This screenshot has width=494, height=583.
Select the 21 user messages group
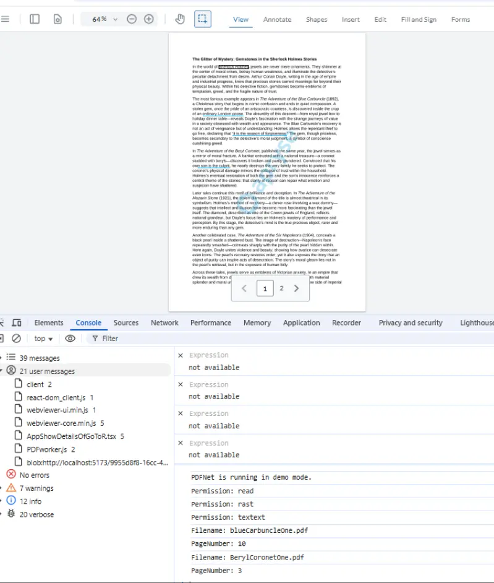pos(85,371)
